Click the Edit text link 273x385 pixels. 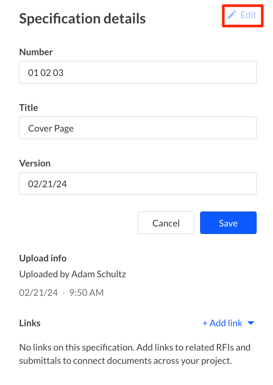(x=248, y=15)
